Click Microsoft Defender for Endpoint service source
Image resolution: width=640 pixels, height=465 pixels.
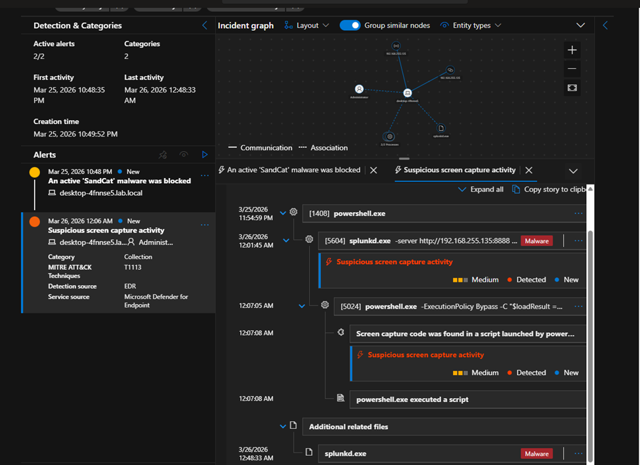156,301
